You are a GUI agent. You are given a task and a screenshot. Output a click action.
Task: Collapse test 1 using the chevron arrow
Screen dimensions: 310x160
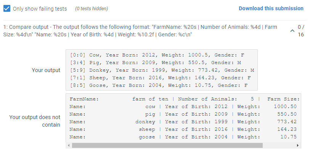pyautogui.click(x=292, y=31)
